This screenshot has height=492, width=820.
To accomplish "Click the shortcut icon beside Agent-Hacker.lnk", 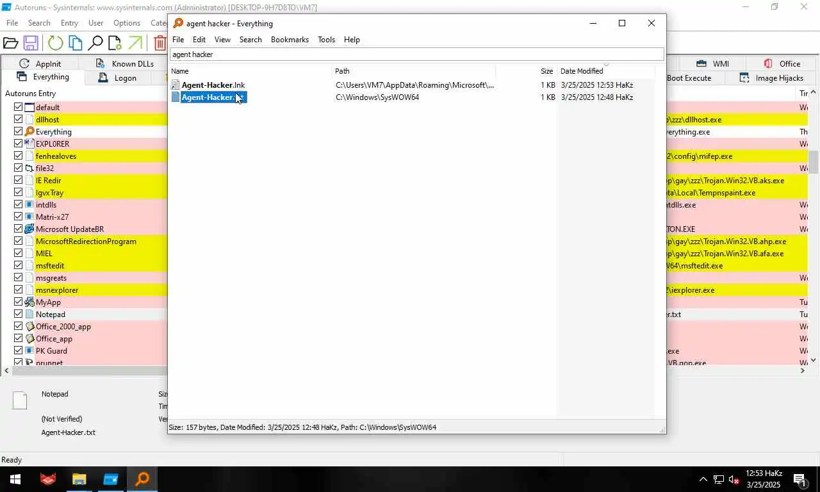I will click(176, 85).
